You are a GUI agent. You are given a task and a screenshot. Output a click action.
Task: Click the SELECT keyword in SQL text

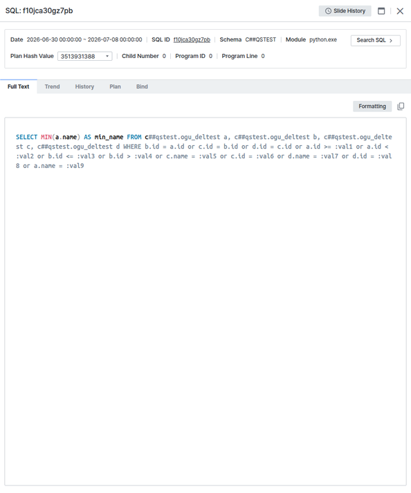(27, 137)
